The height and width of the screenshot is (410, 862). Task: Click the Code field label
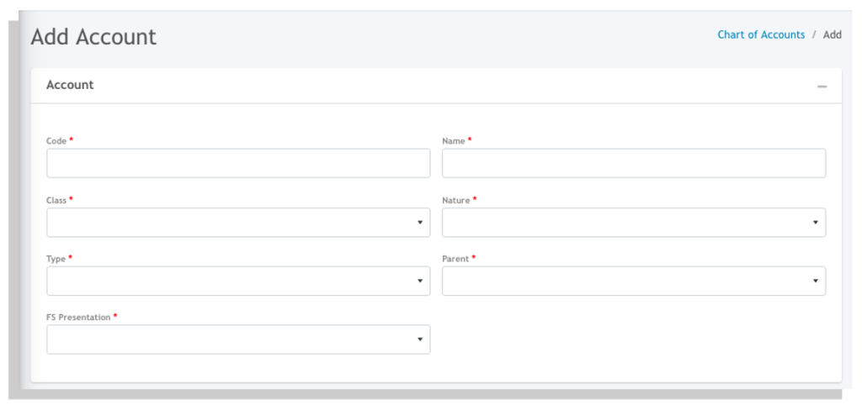point(56,141)
